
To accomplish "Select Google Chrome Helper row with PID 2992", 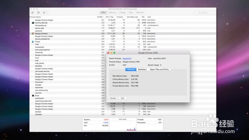I will pyautogui.click(x=123, y=104).
